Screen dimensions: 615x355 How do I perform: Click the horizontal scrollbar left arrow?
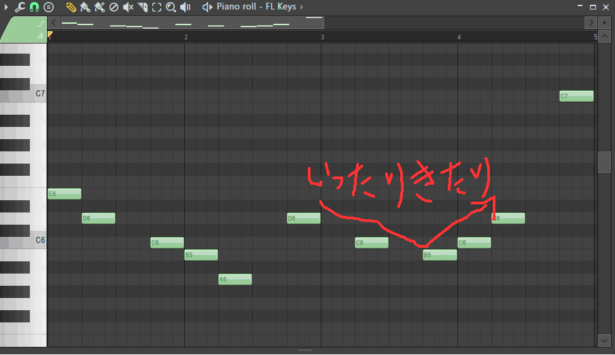pyautogui.click(x=54, y=22)
